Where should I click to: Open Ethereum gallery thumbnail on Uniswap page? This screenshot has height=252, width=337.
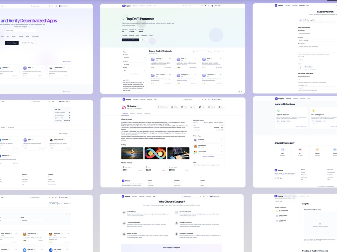pyautogui.click(x=132, y=153)
